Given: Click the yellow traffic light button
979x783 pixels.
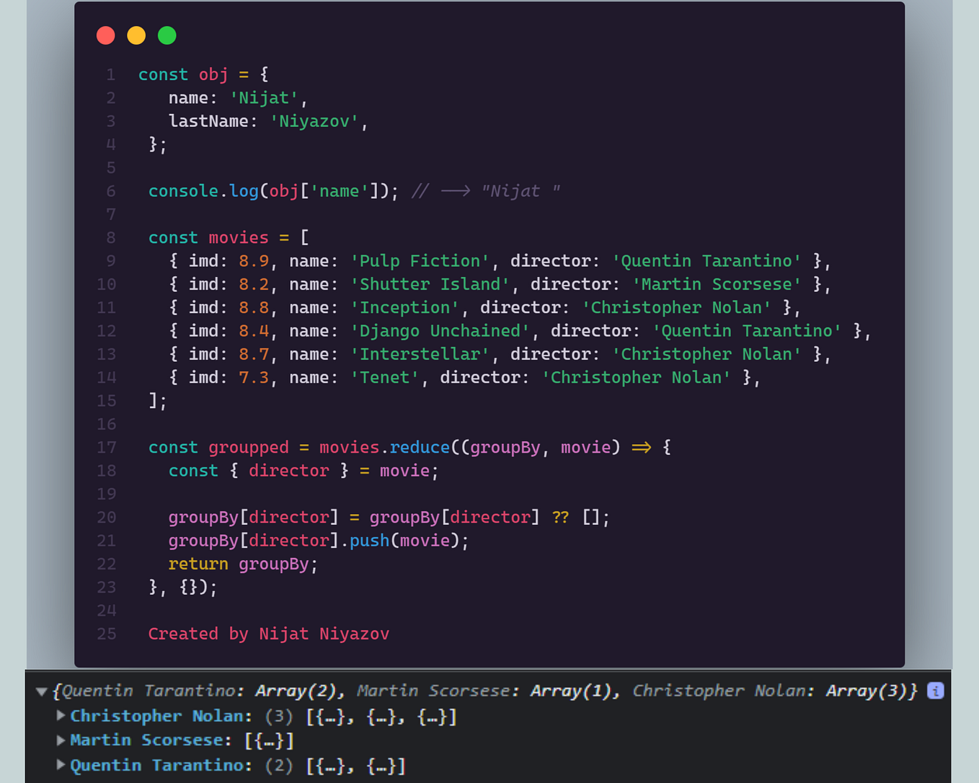Looking at the screenshot, I should coord(136,35).
